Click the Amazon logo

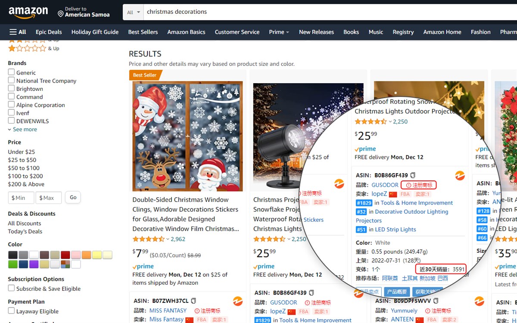[28, 12]
